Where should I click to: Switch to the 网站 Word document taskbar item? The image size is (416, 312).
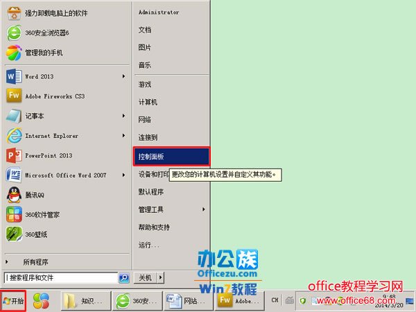click(189, 301)
